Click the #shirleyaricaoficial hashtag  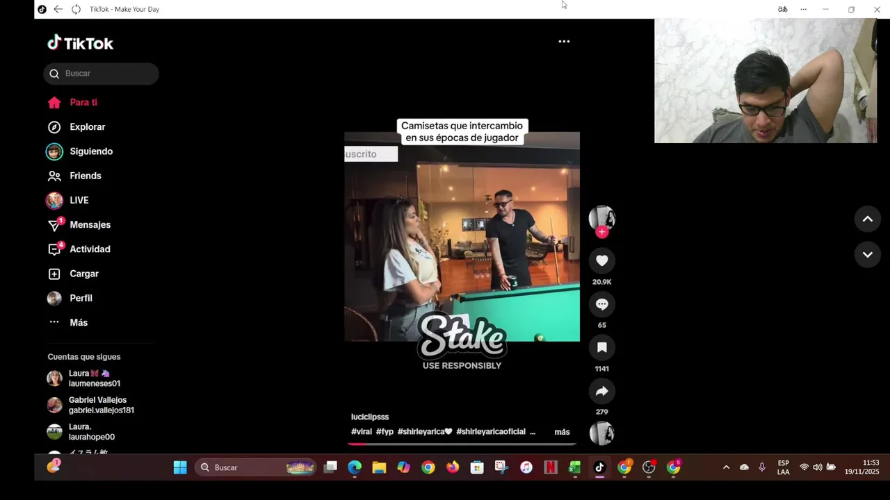coord(491,432)
